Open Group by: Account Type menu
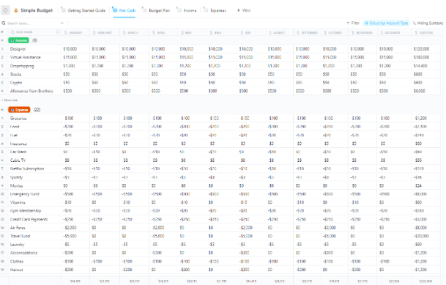The height and width of the screenshot is (285, 446). [386, 23]
